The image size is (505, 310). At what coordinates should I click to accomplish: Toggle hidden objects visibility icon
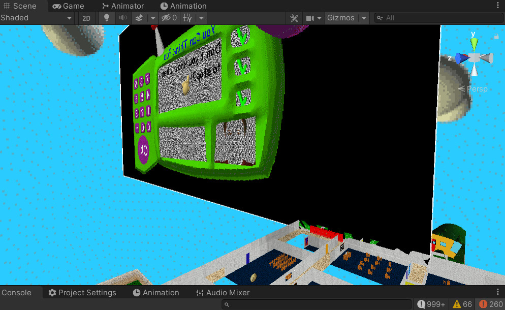pos(169,18)
